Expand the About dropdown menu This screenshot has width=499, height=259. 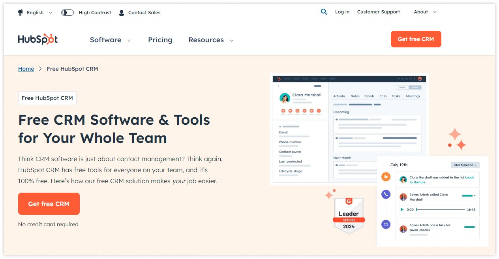click(x=424, y=12)
